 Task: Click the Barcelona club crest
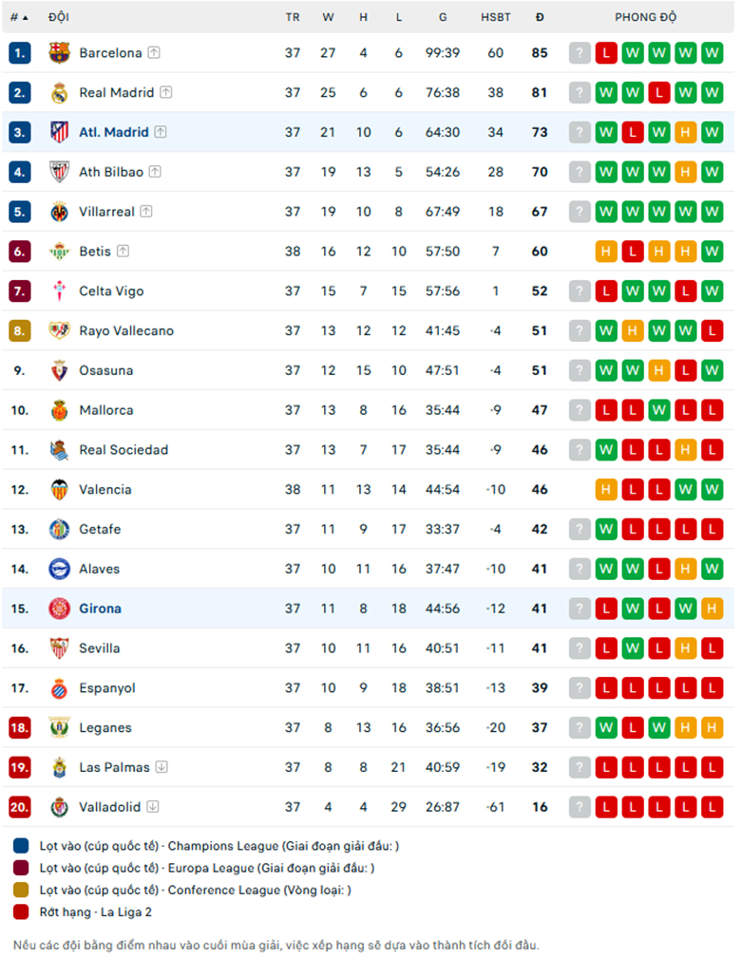[59, 53]
